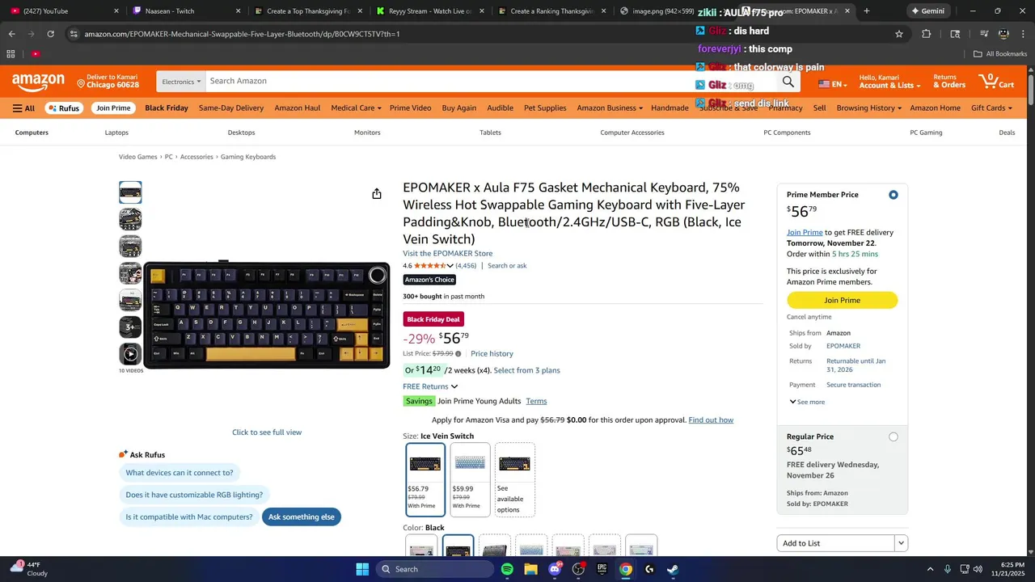The height and width of the screenshot is (582, 1035).
Task: Select the Black color swatch
Action: coord(458,547)
